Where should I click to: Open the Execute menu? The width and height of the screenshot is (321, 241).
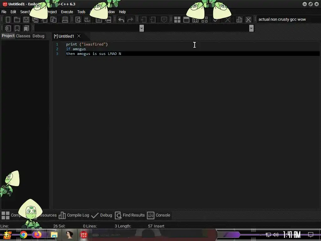click(x=67, y=12)
